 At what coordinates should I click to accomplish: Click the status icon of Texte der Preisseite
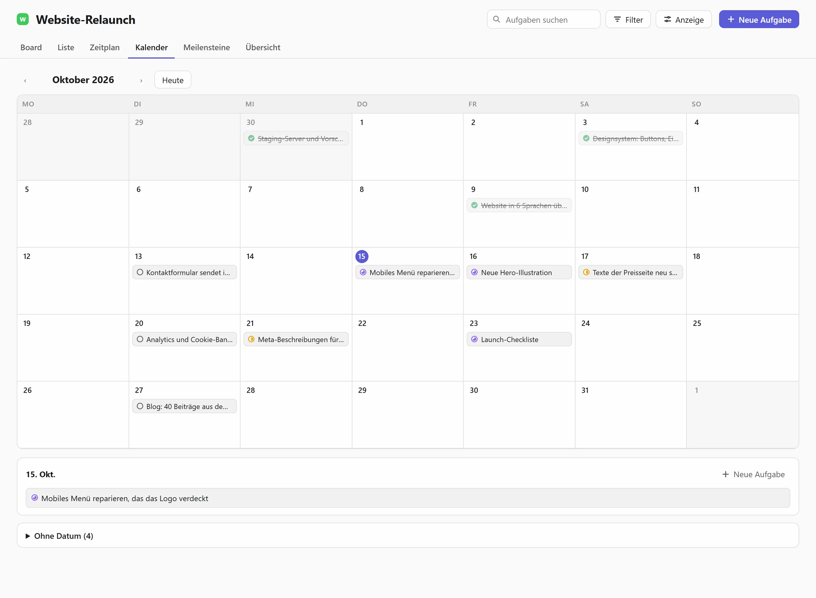586,272
